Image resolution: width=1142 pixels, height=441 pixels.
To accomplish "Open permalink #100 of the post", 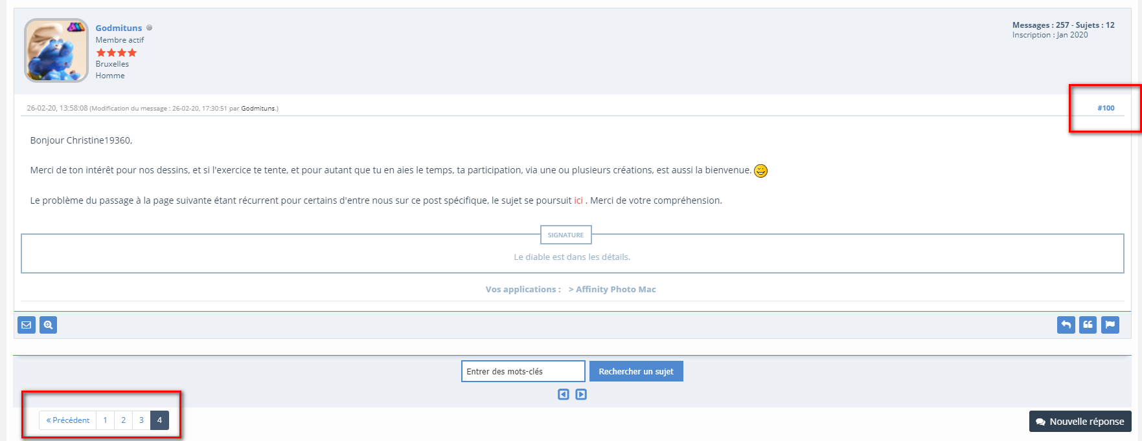I will click(x=1106, y=108).
